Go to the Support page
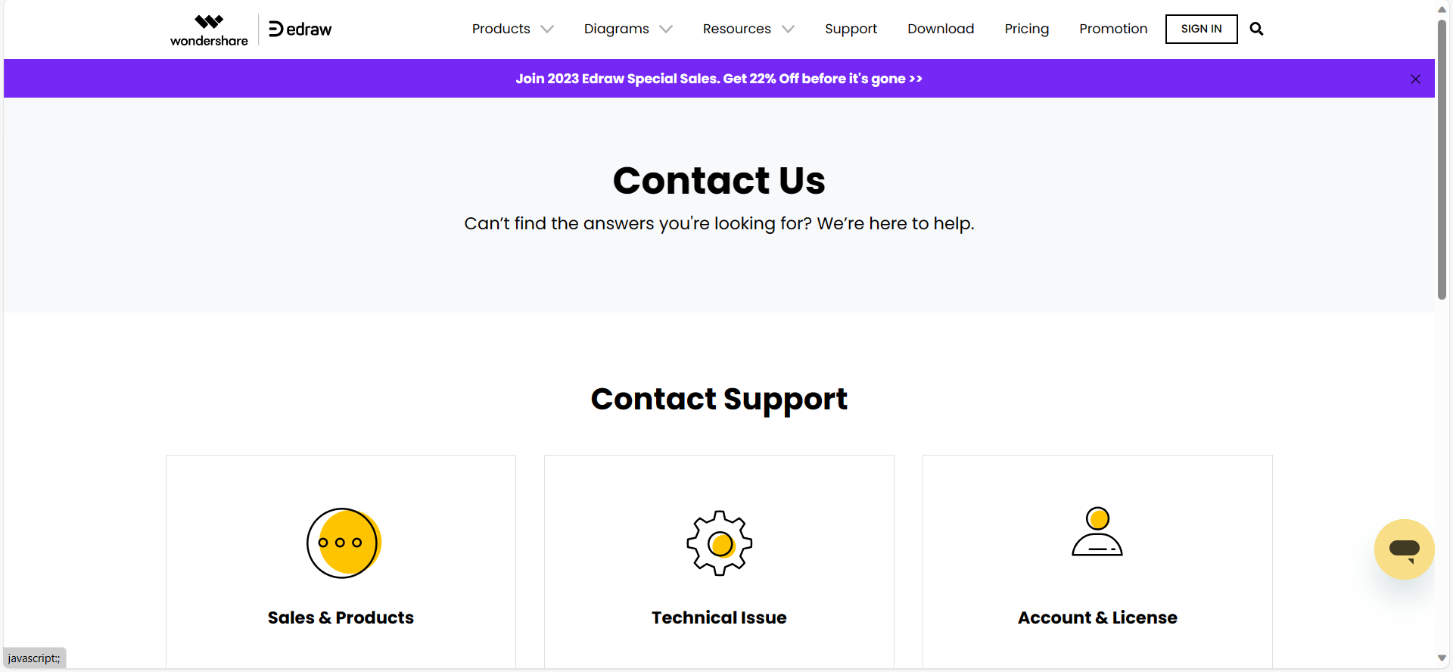The width and height of the screenshot is (1453, 672). (851, 29)
